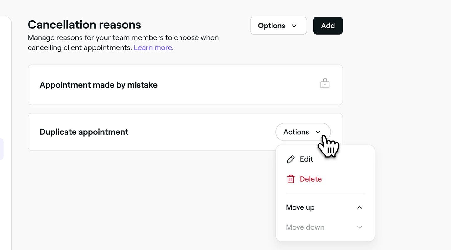This screenshot has height=250, width=451.
Task: Select the Move up menu option
Action: pyautogui.click(x=325, y=207)
